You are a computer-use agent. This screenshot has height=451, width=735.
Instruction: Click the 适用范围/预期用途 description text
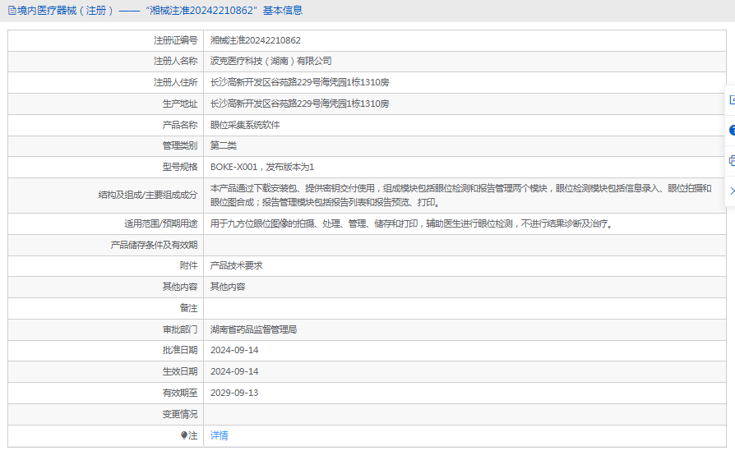pos(411,223)
